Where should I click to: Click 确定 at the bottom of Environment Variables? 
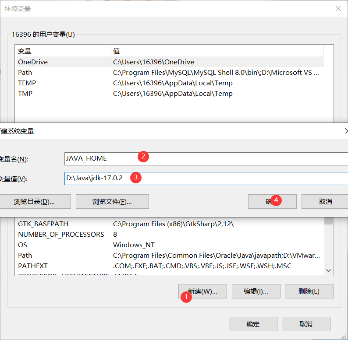[x=253, y=324]
